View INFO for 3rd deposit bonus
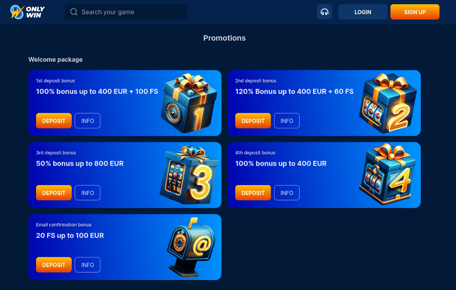 (87, 193)
